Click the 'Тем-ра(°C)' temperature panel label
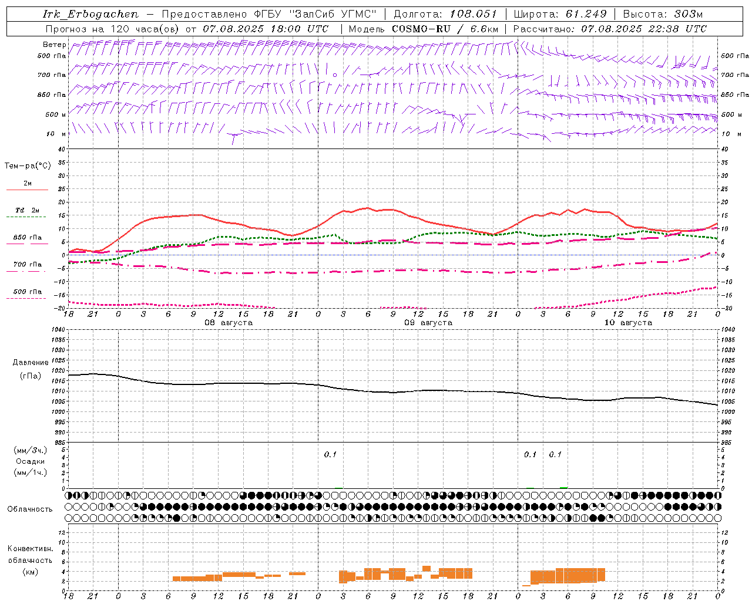This screenshot has width=752, height=601. 28,166
